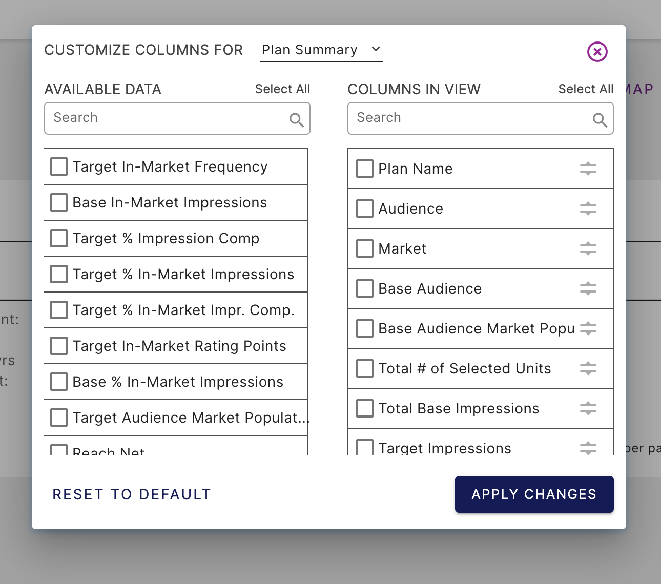Open the Plan Summary dropdown
This screenshot has height=584, width=661.
(321, 50)
